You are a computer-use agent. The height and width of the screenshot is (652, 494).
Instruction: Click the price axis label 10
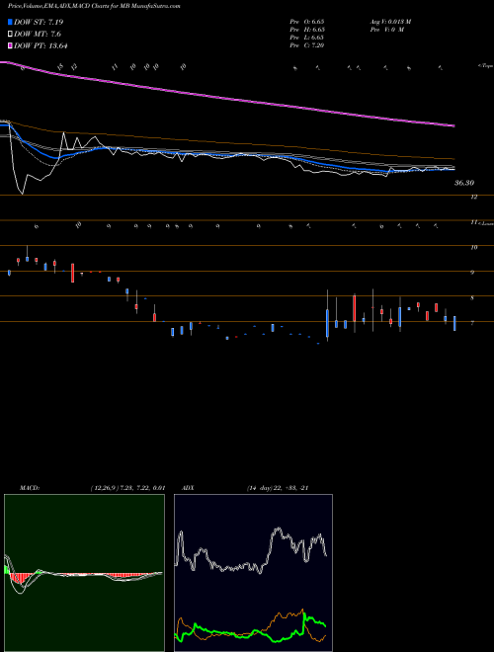click(473, 247)
